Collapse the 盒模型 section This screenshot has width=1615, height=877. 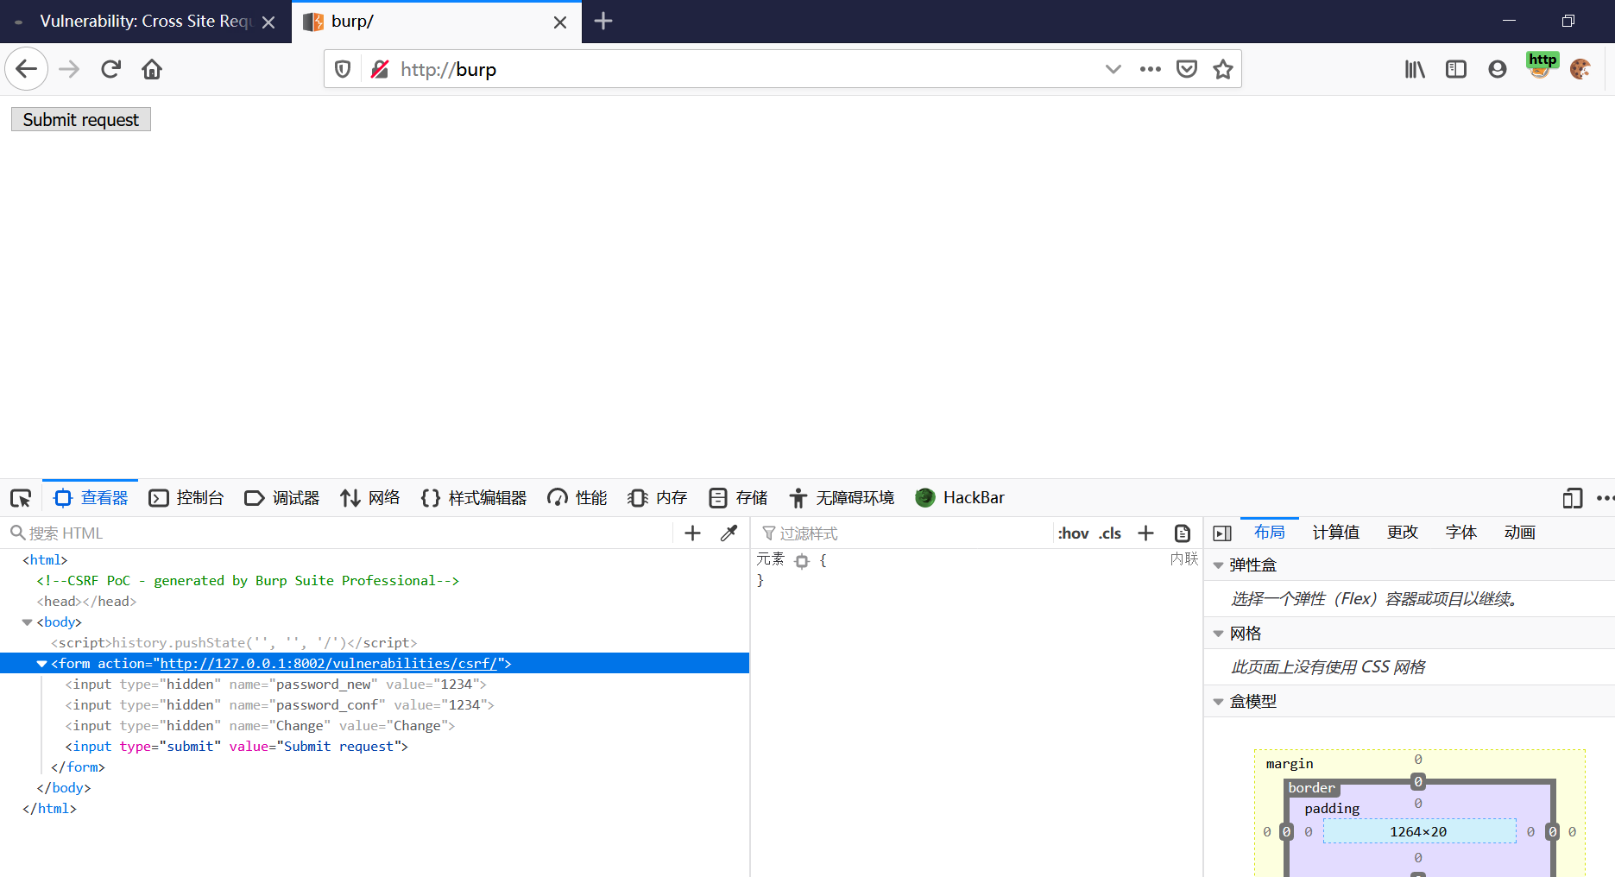click(1218, 702)
